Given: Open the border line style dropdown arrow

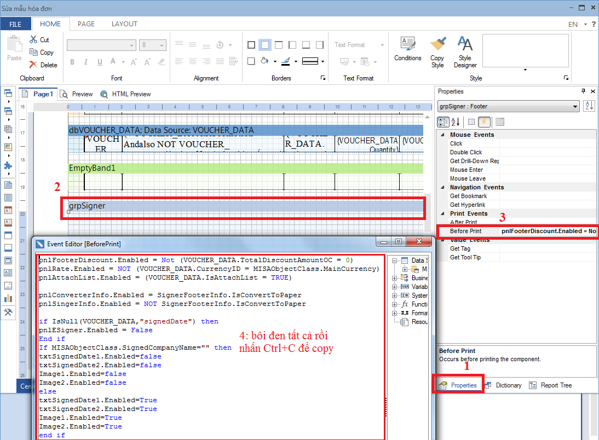Looking at the screenshot, I should click(x=323, y=61).
